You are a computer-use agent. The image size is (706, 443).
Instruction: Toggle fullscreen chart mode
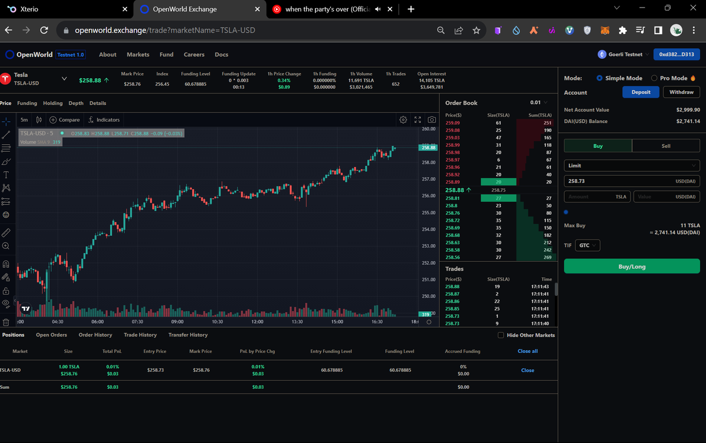coord(418,119)
